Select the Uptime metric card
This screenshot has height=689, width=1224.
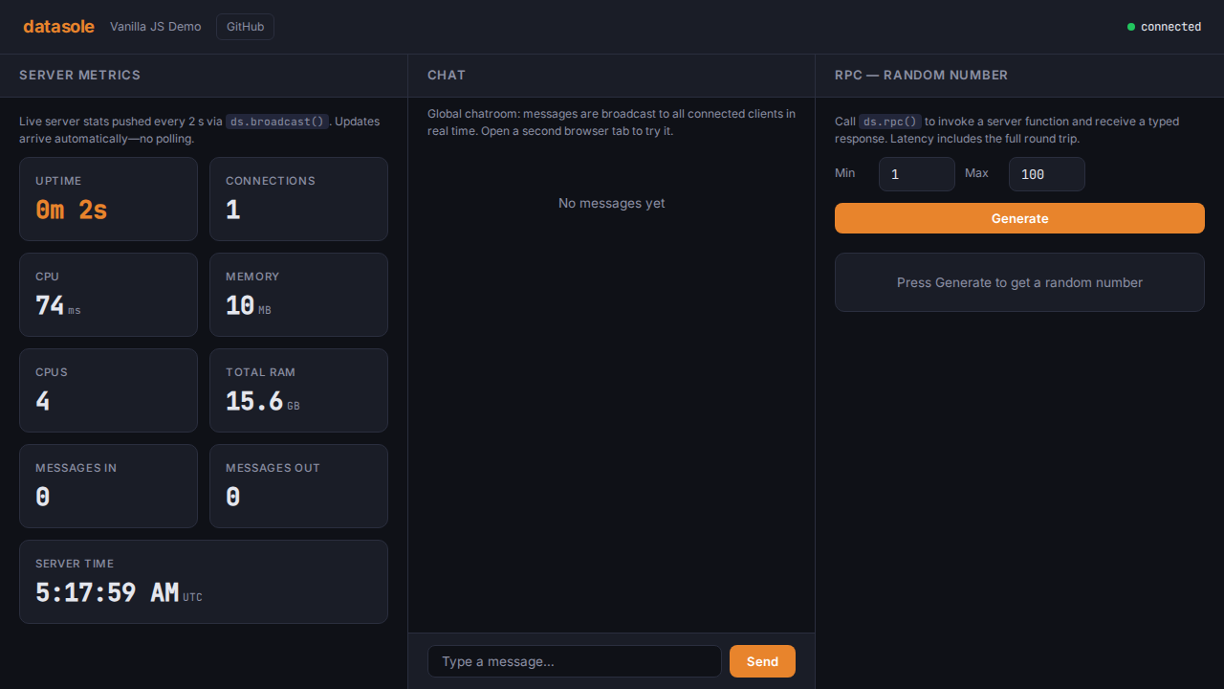[x=108, y=199]
